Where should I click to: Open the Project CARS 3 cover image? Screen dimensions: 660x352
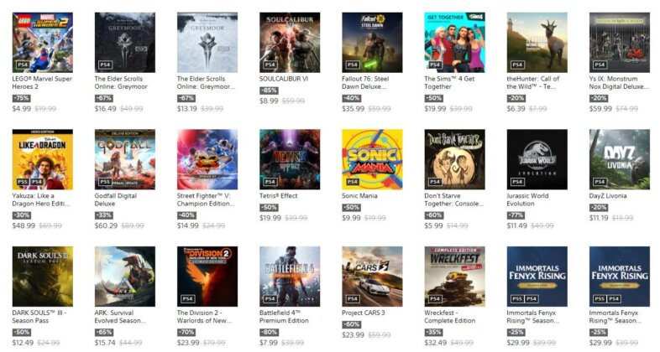click(372, 277)
